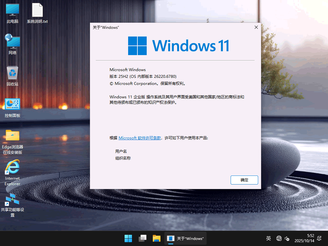
Task: Open the network globe tray icon
Action: pos(279,238)
